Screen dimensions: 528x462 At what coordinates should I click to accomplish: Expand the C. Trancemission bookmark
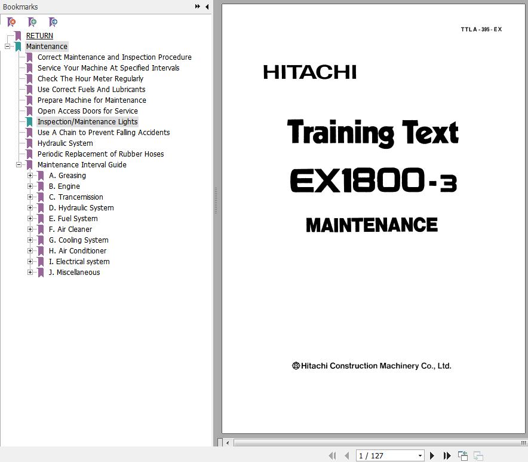coord(30,197)
